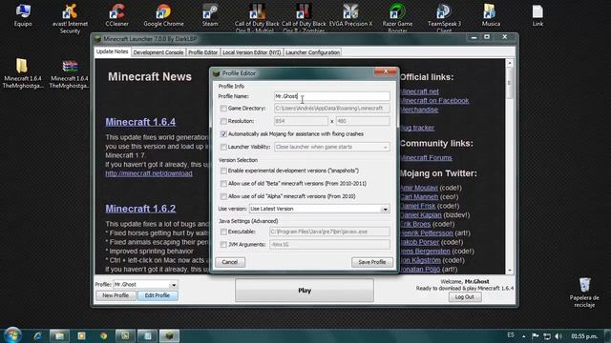The width and height of the screenshot is (611, 343).
Task: Show hidden tray icons arrow
Action: [x=524, y=336]
